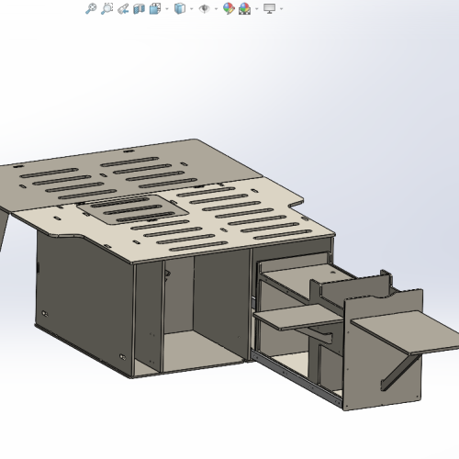Open the View Orientation cube icon

point(155,8)
